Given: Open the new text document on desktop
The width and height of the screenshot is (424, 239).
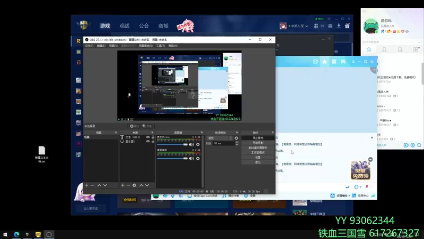Looking at the screenshot, I should (42, 155).
